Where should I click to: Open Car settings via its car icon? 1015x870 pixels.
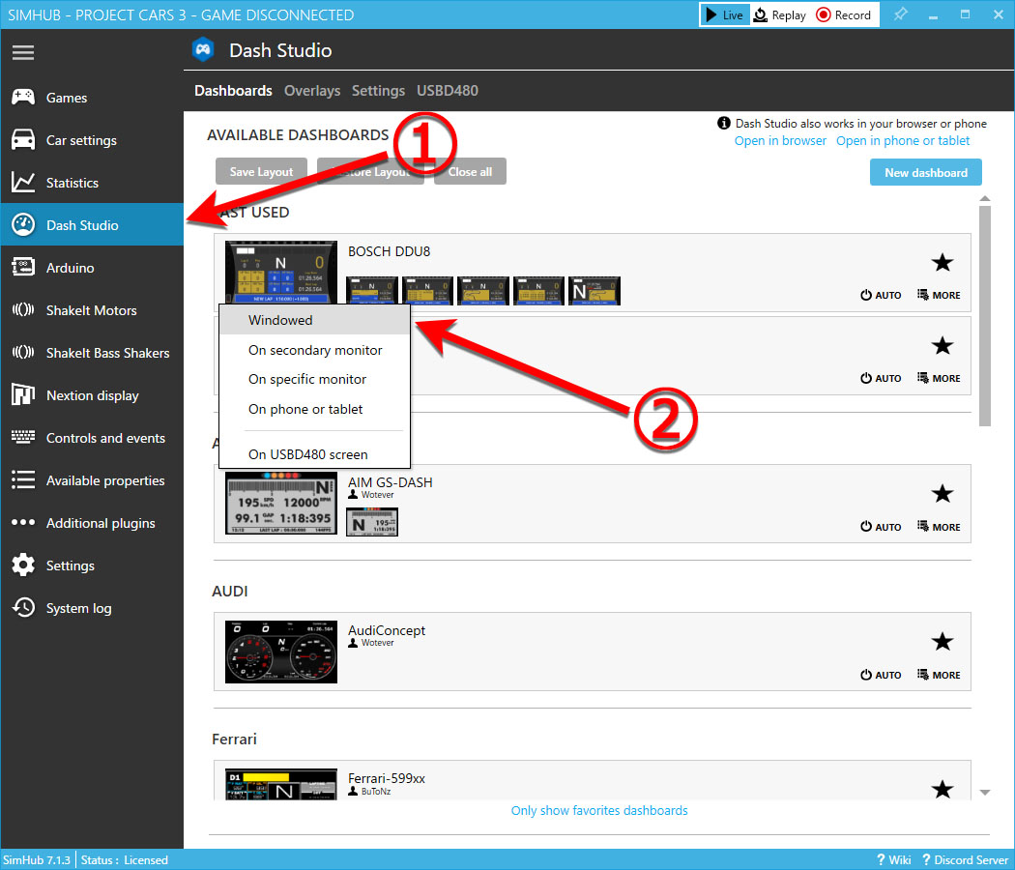(23, 140)
